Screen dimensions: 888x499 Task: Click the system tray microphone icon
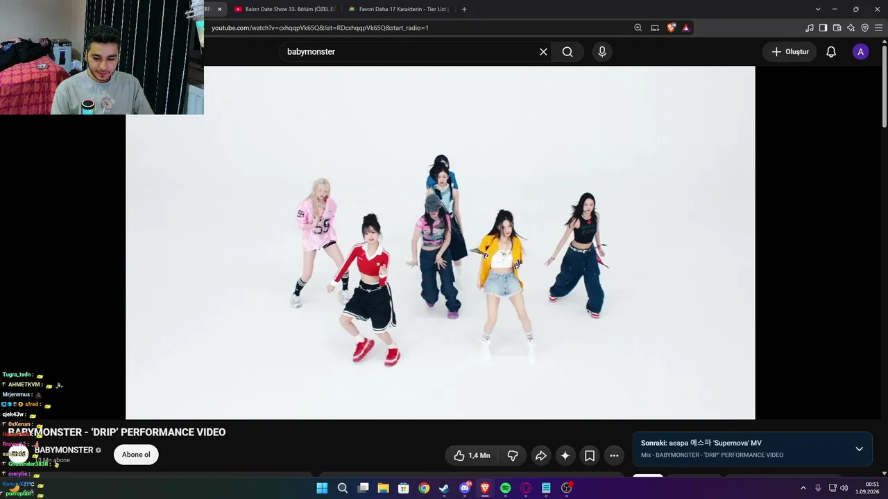click(819, 488)
